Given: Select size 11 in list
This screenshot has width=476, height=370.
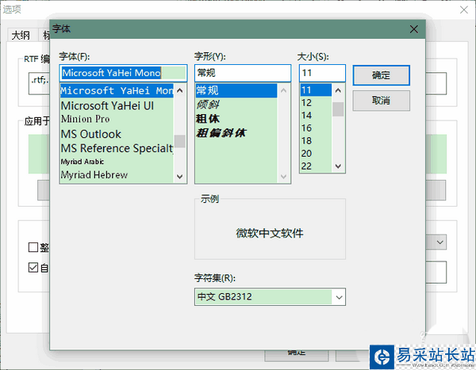Looking at the screenshot, I should [x=316, y=90].
